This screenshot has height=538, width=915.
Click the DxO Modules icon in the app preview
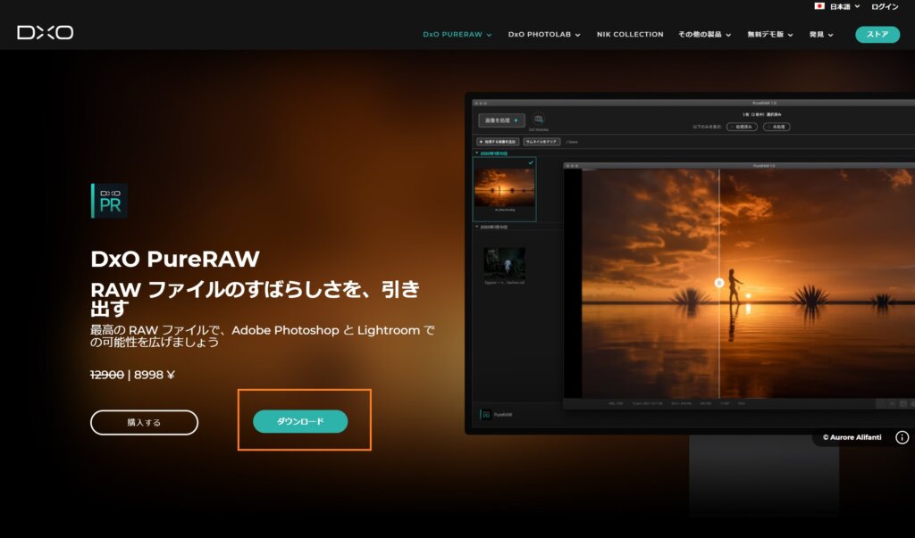point(539,120)
